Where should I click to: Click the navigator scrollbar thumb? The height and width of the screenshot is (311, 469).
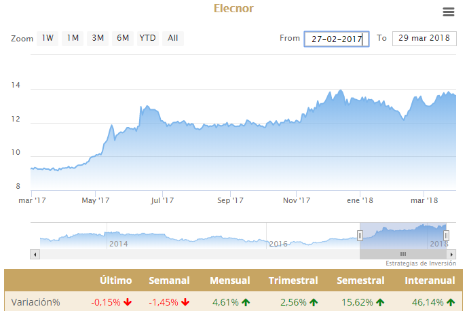[403, 255]
